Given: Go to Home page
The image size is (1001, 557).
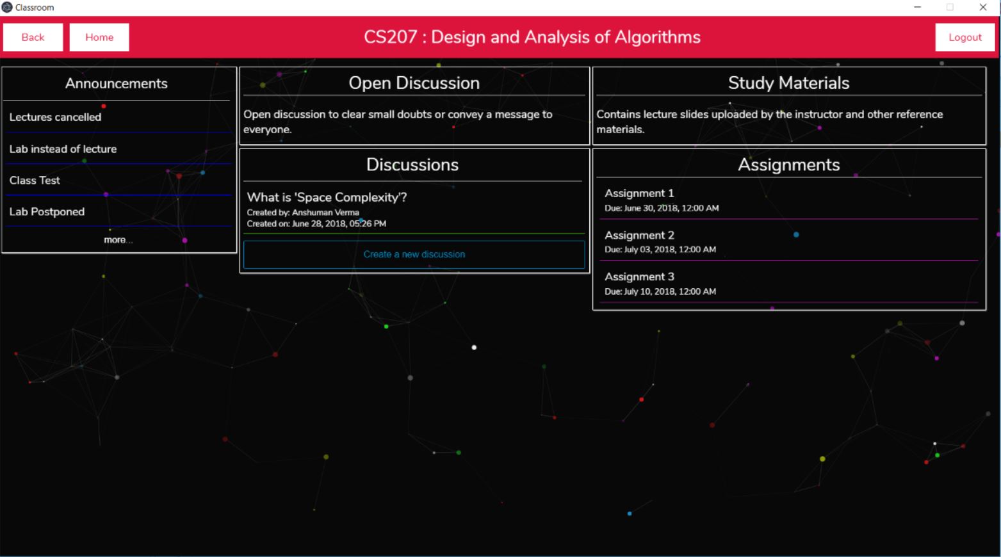Looking at the screenshot, I should (99, 37).
